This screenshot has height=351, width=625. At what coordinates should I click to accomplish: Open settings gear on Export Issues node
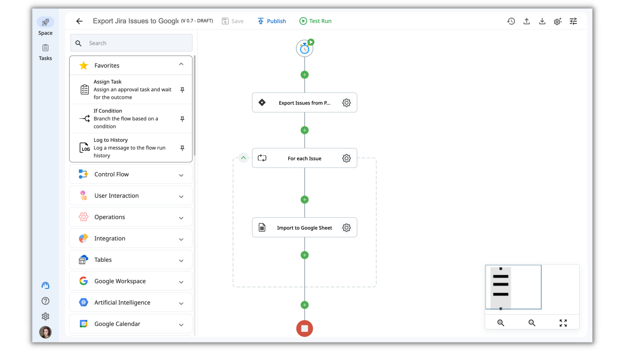pyautogui.click(x=346, y=103)
